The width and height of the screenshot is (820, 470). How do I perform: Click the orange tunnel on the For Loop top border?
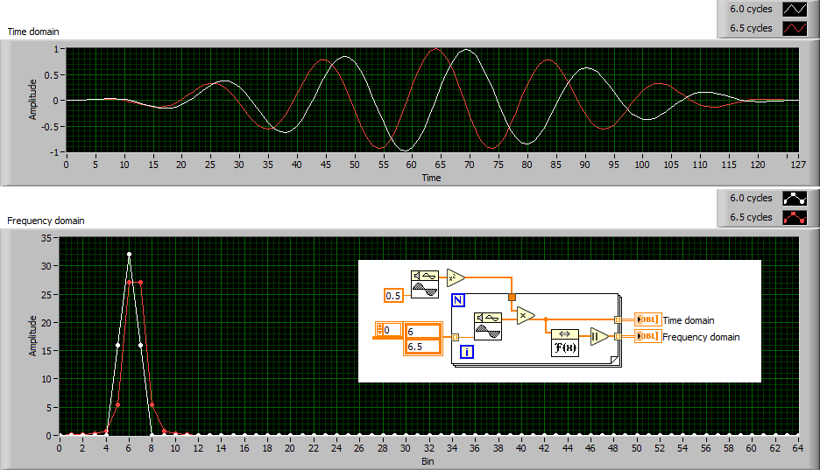[512, 298]
